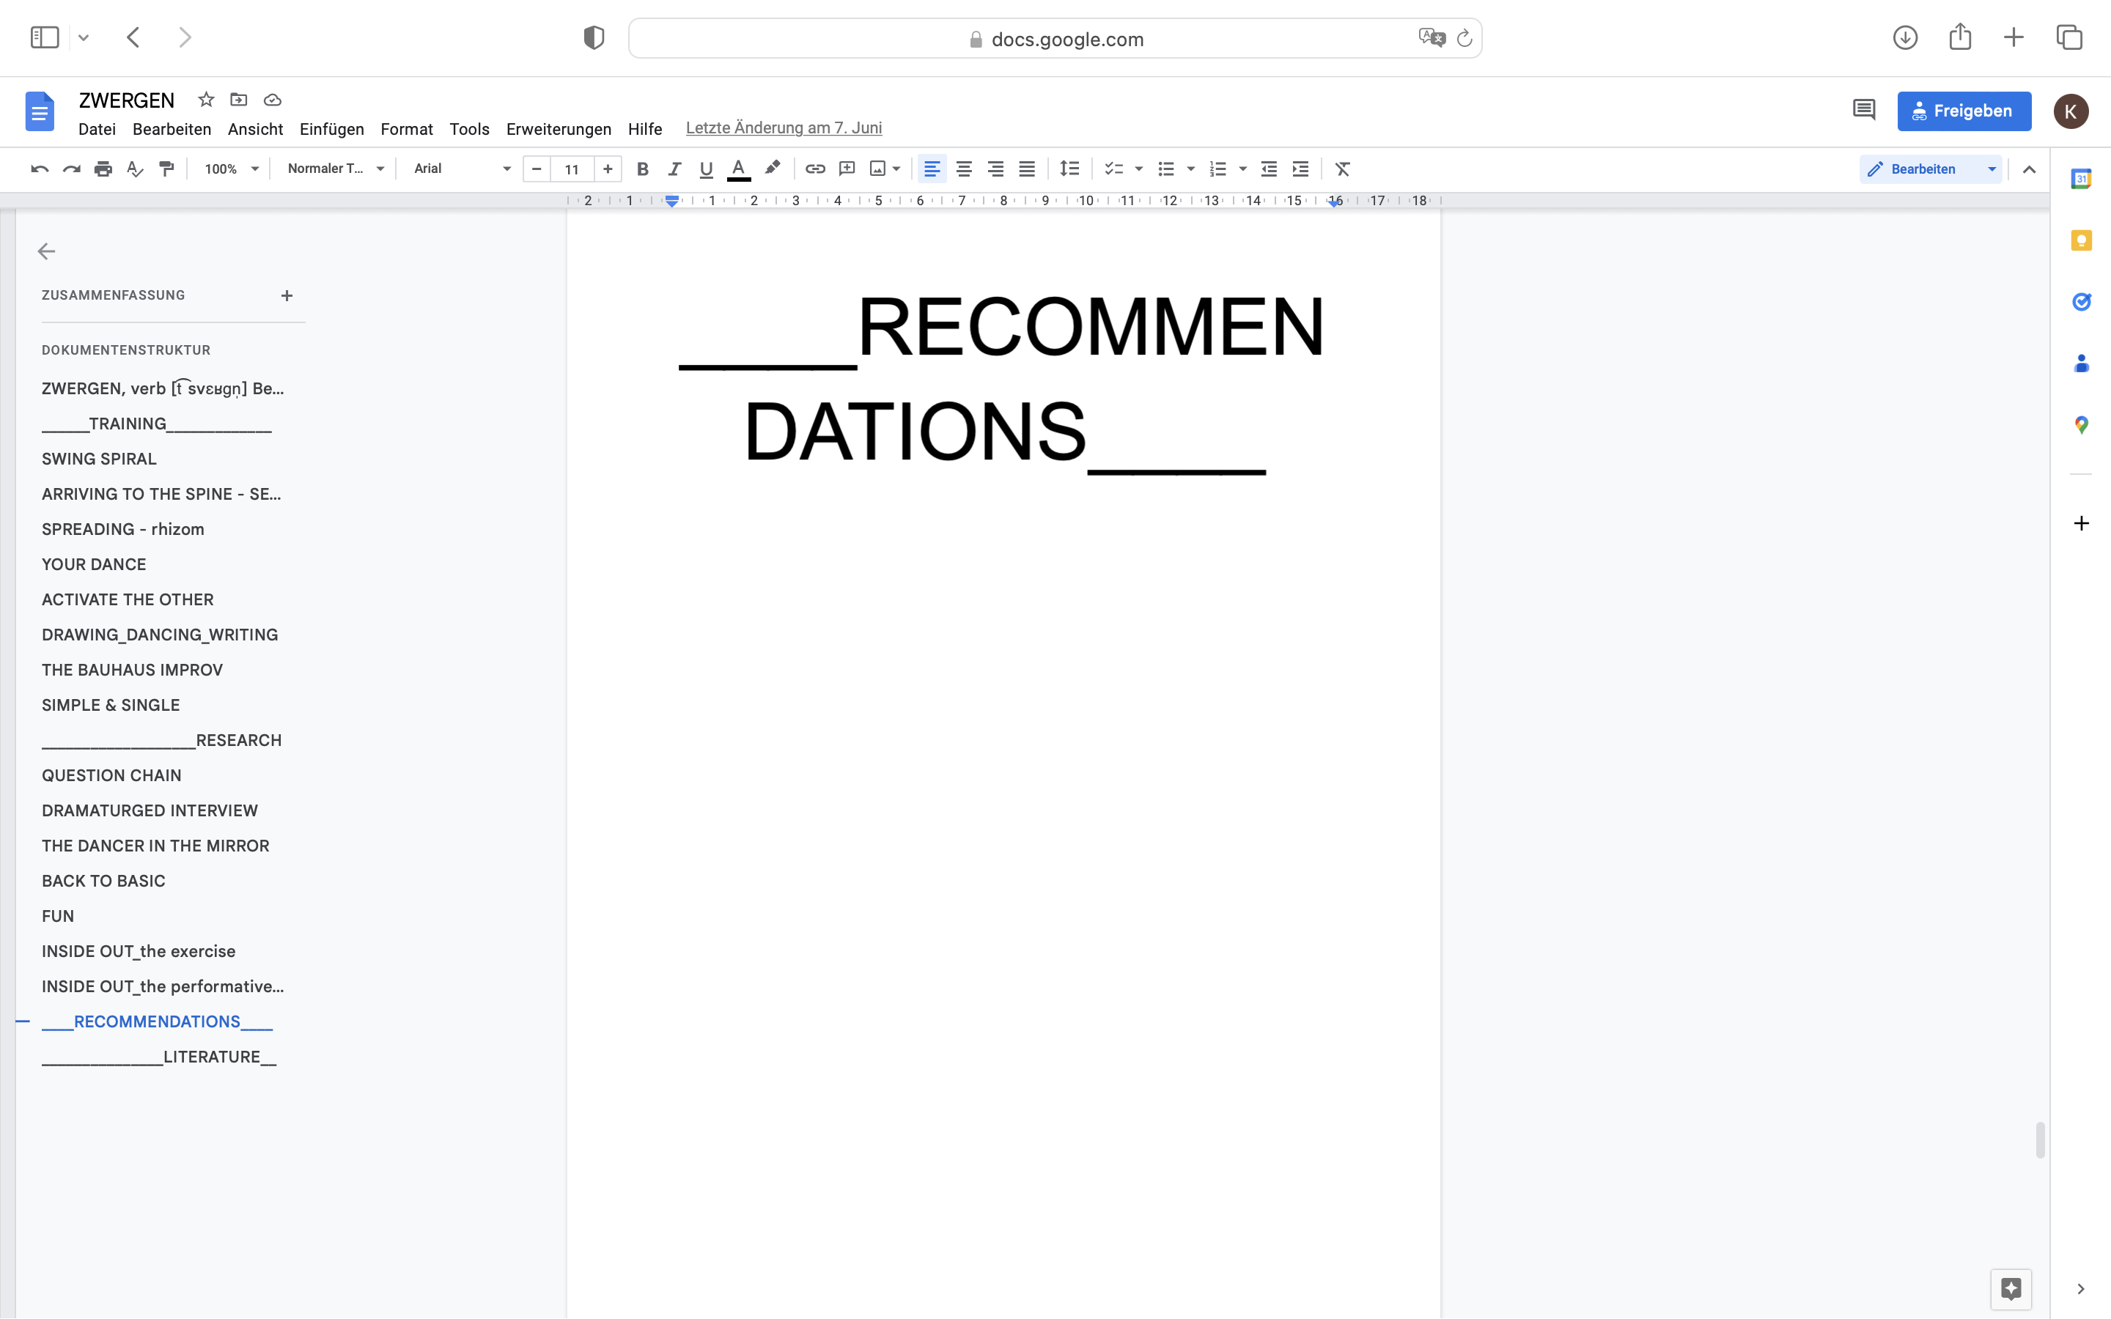
Task: Expand the Bearbeiten editing mode dropdown
Action: [x=1992, y=169]
